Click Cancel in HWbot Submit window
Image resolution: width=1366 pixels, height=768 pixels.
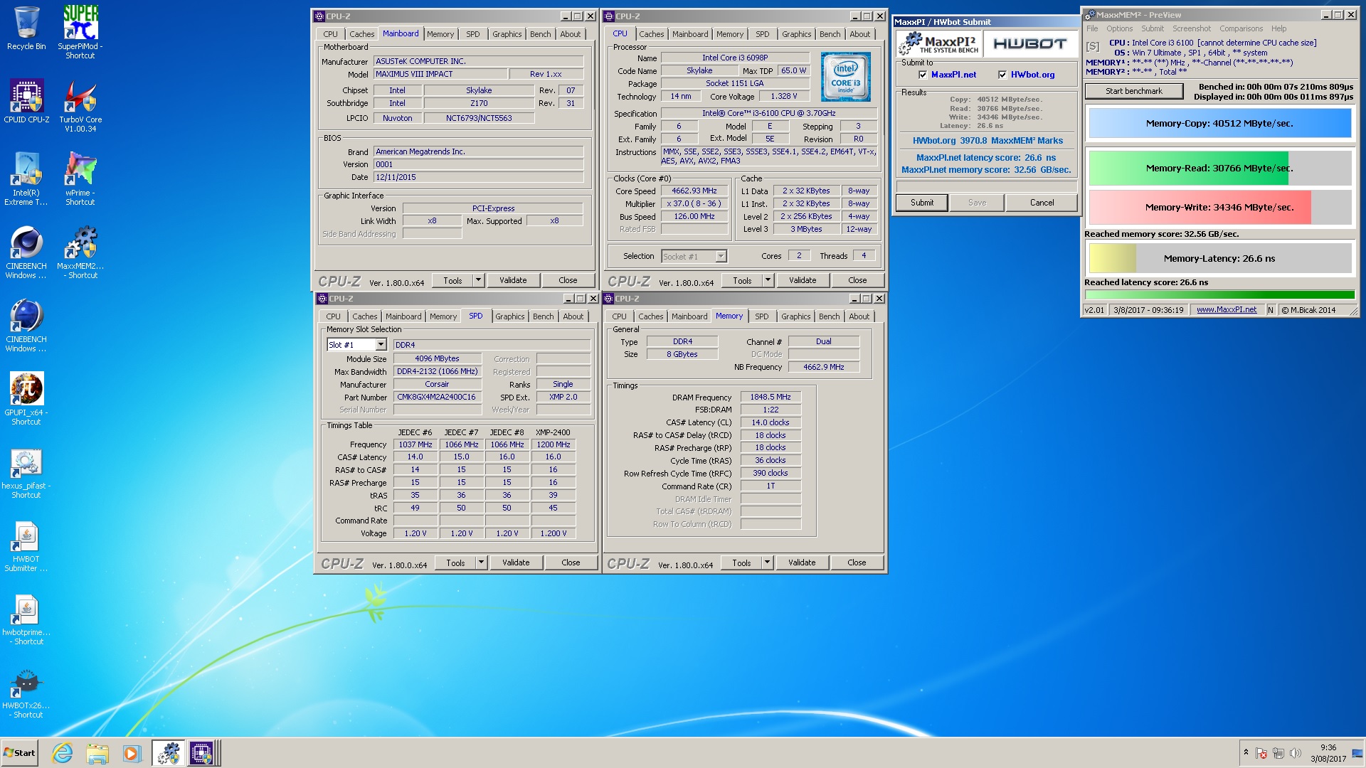(1042, 203)
